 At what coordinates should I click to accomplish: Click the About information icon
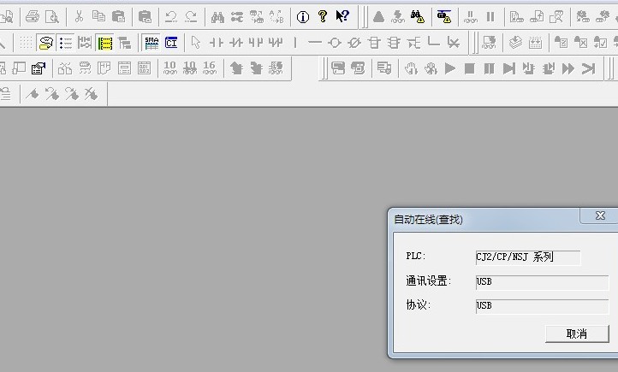[x=302, y=16]
